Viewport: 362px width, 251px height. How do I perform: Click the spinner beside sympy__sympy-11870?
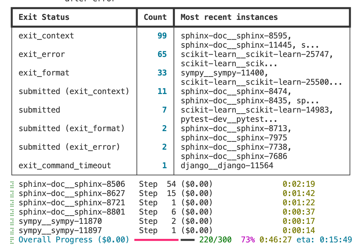(x=12, y=221)
